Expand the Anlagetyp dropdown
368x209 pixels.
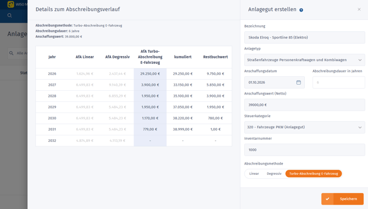point(360,60)
